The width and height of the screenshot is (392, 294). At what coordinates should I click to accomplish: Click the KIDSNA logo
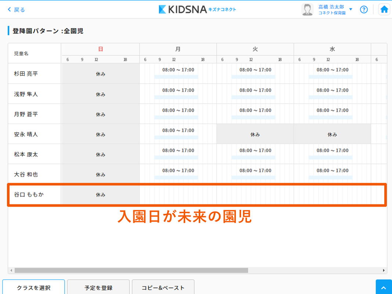[197, 10]
